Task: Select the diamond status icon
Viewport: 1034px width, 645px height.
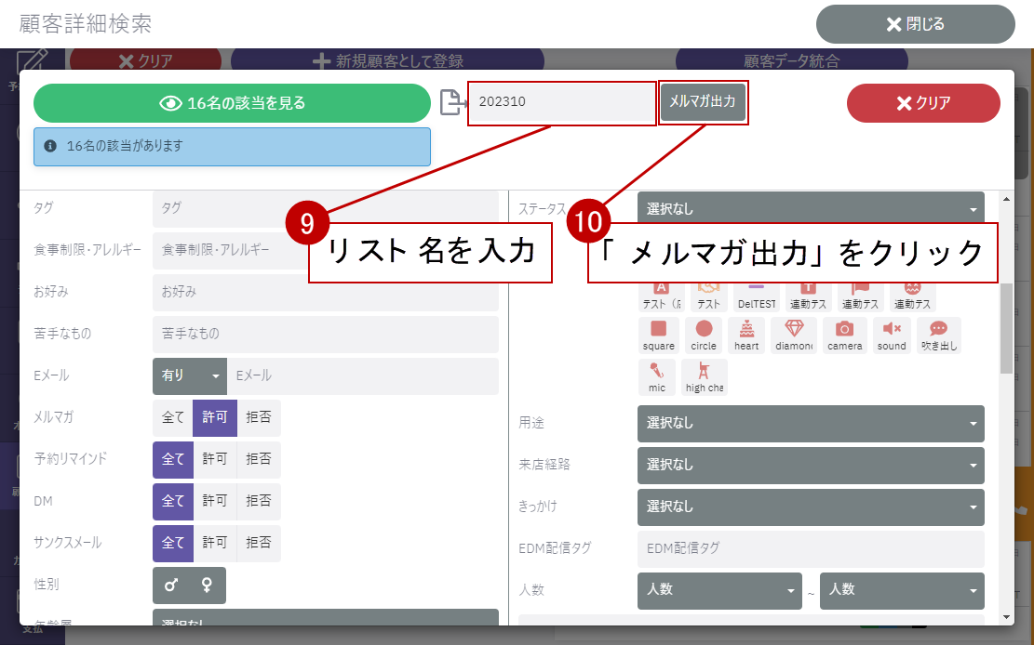Action: point(794,334)
